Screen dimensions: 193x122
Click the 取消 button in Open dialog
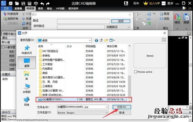tap(122, 113)
